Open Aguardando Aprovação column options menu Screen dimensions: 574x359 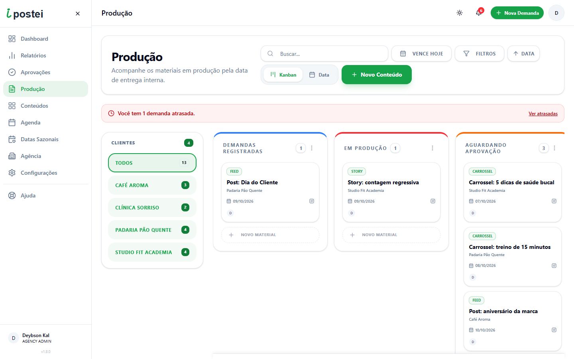coord(554,148)
